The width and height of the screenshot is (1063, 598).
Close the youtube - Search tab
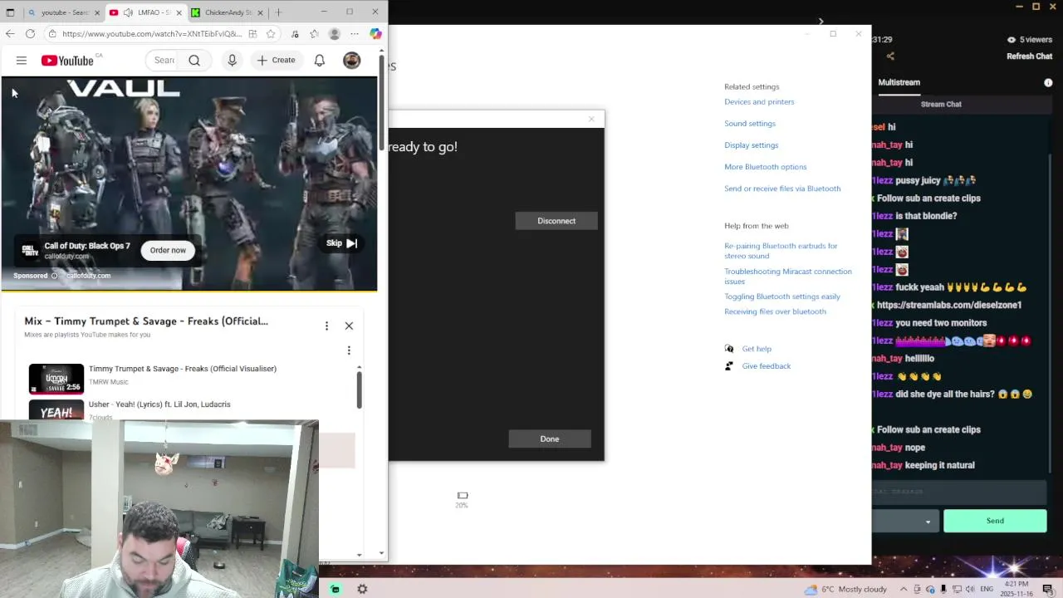[x=97, y=12]
